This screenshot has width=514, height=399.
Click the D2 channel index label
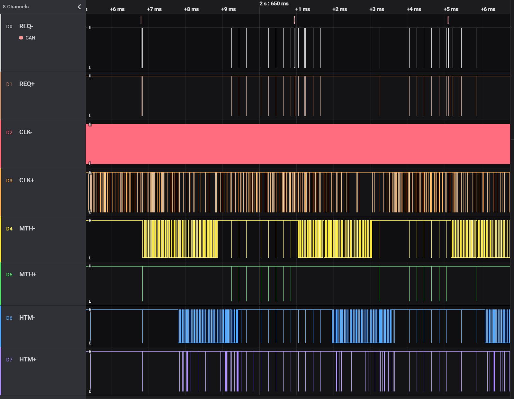[9, 133]
